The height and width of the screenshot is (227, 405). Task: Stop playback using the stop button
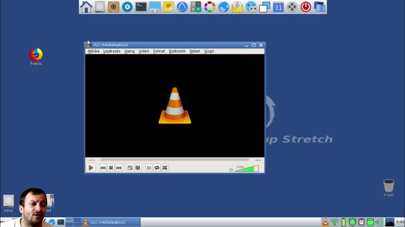coord(111,168)
